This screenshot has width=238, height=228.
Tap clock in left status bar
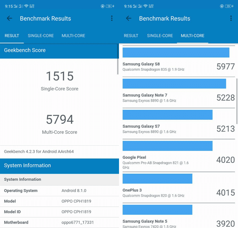[x=9, y=6]
